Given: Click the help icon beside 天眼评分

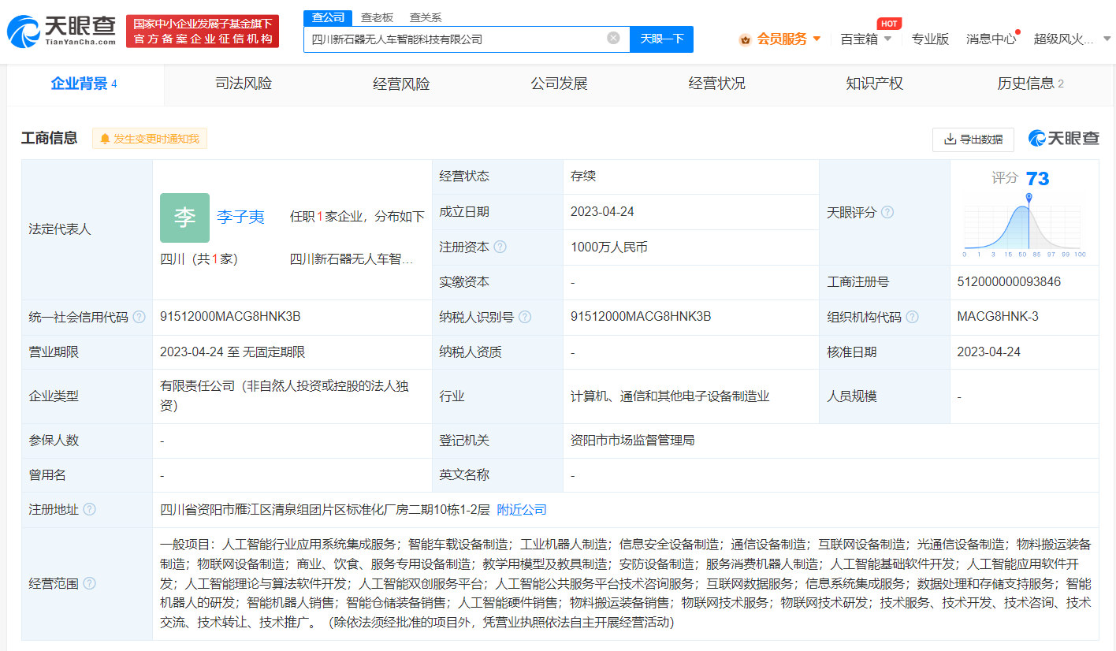Looking at the screenshot, I should (x=887, y=212).
